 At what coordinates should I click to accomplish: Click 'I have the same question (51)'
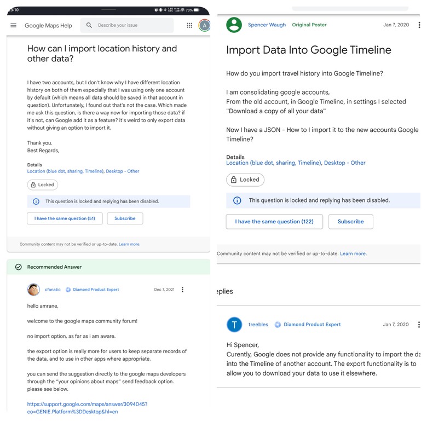pos(65,218)
